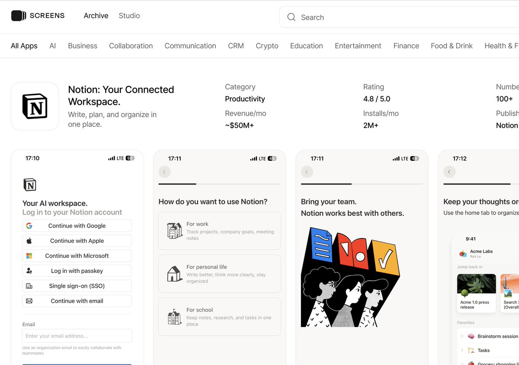Click the school building For school icon
This screenshot has width=519, height=365.
click(x=175, y=317)
